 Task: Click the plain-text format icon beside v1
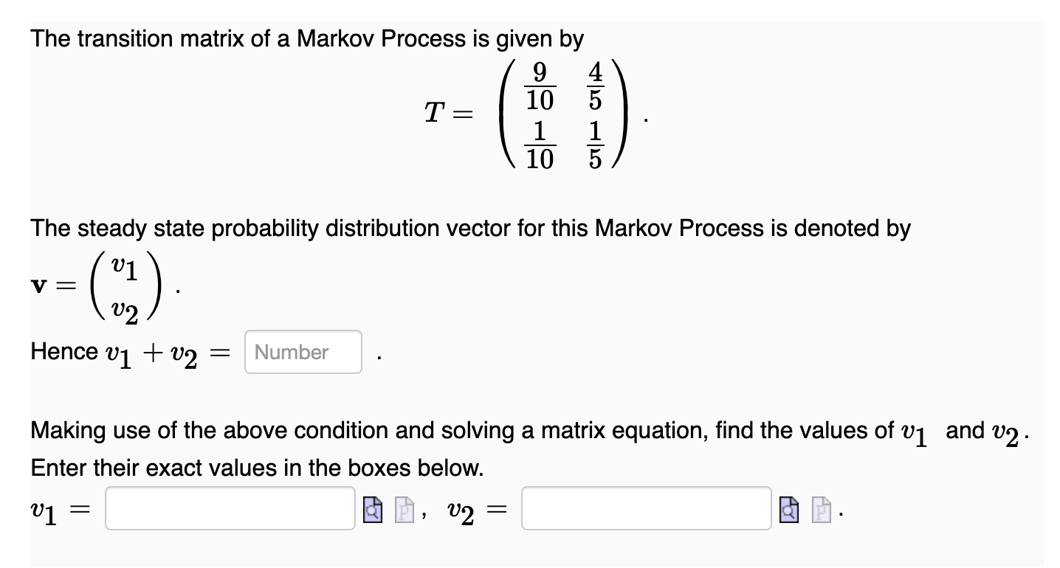pos(405,509)
